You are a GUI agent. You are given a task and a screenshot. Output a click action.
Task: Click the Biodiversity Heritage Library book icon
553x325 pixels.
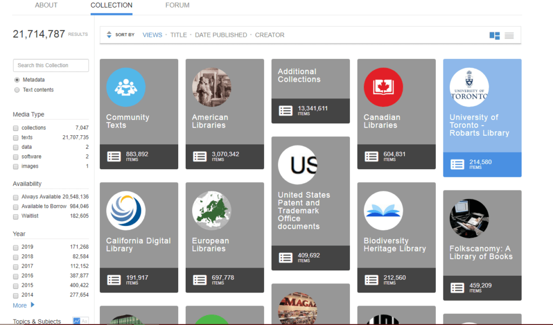tap(383, 211)
